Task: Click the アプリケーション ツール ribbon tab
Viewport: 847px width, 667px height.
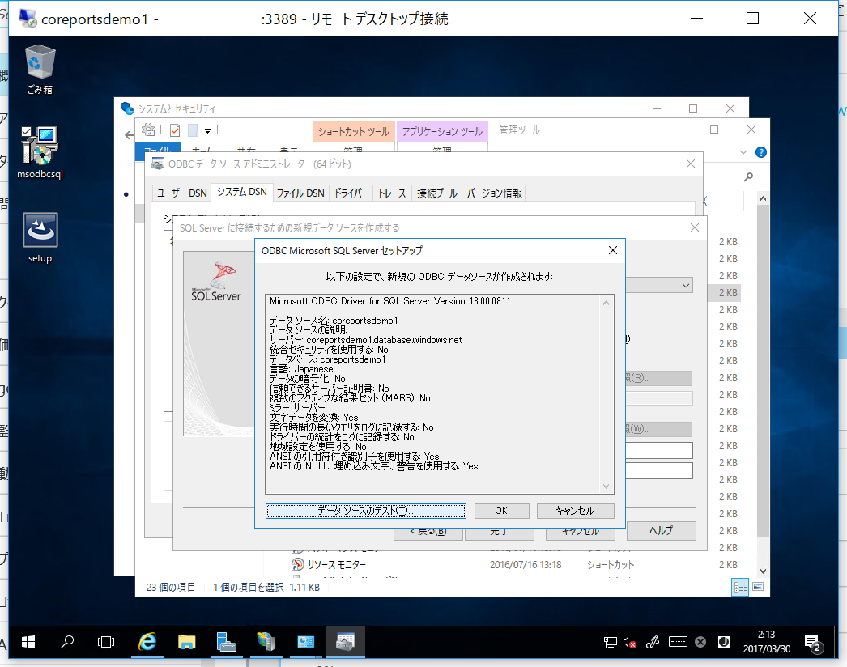Action: click(x=442, y=132)
